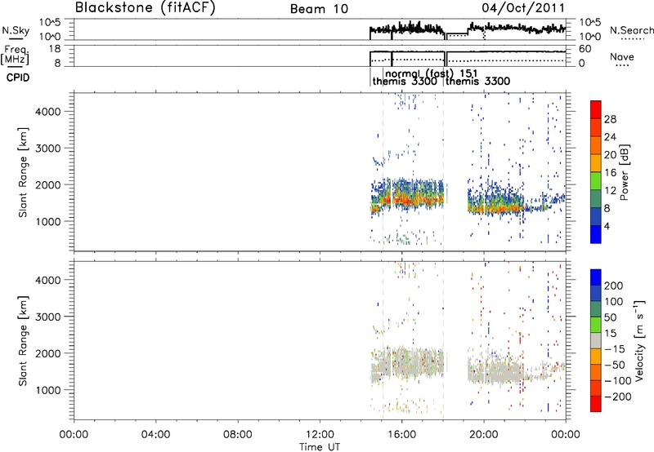The height and width of the screenshot is (452, 654).
Task: Click the '04:00' time axis label
Action: [156, 435]
